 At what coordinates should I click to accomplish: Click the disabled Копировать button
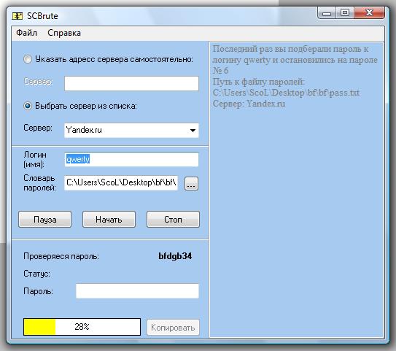[173, 328]
